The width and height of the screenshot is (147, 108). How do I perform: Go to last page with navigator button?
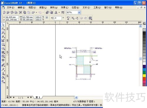31,97
